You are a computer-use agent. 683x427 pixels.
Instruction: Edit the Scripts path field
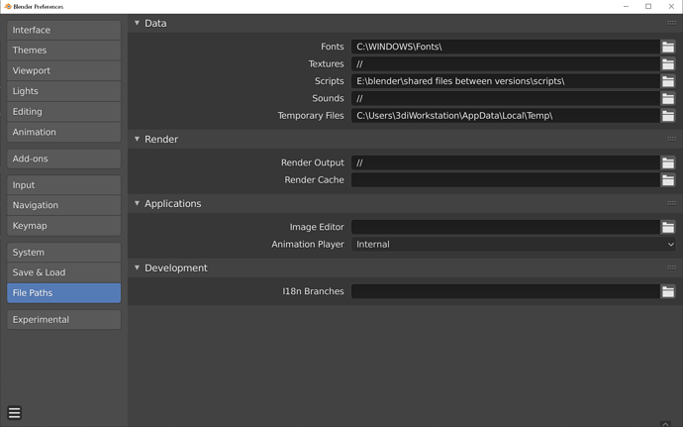[505, 81]
